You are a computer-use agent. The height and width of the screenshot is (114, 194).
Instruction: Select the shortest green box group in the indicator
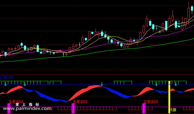(55, 83)
